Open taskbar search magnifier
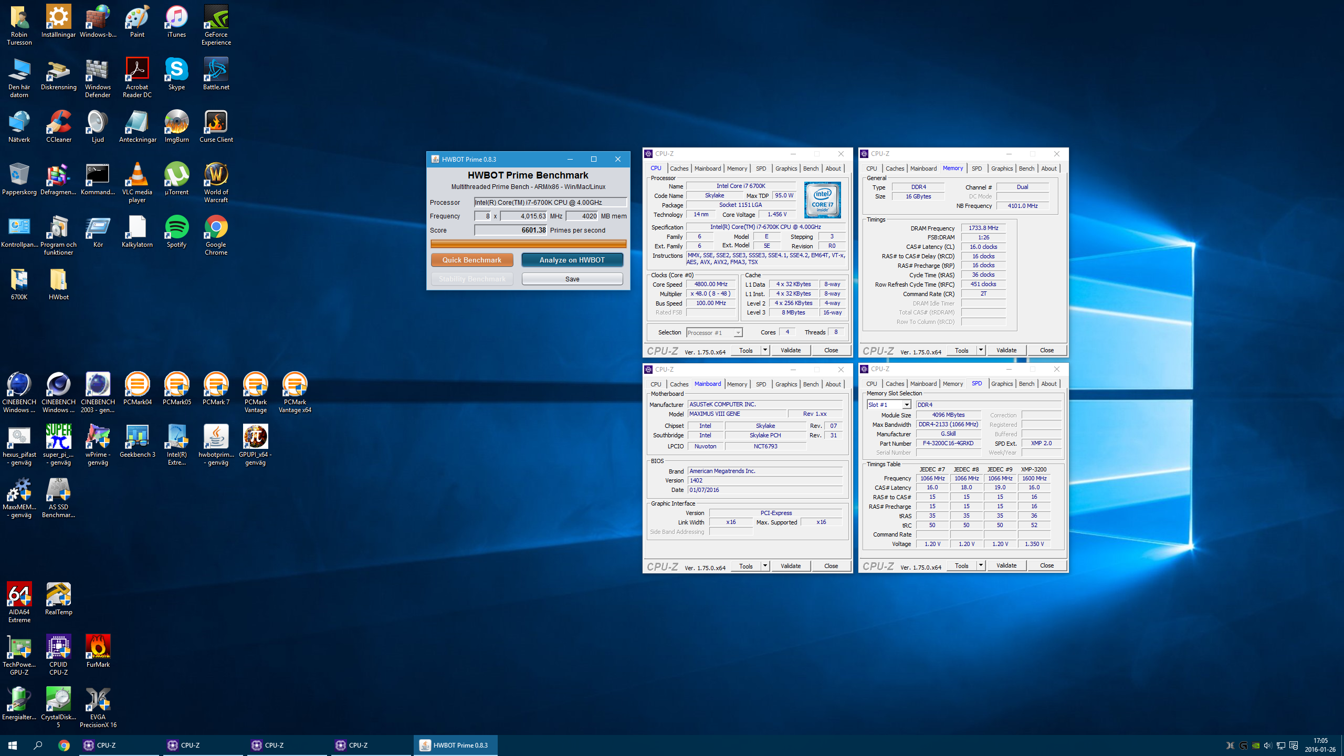Viewport: 1344px width, 756px height. (38, 745)
